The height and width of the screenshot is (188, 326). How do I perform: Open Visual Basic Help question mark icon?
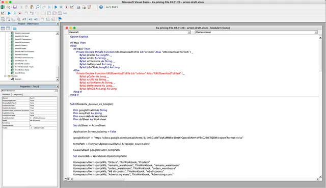click(x=101, y=7)
